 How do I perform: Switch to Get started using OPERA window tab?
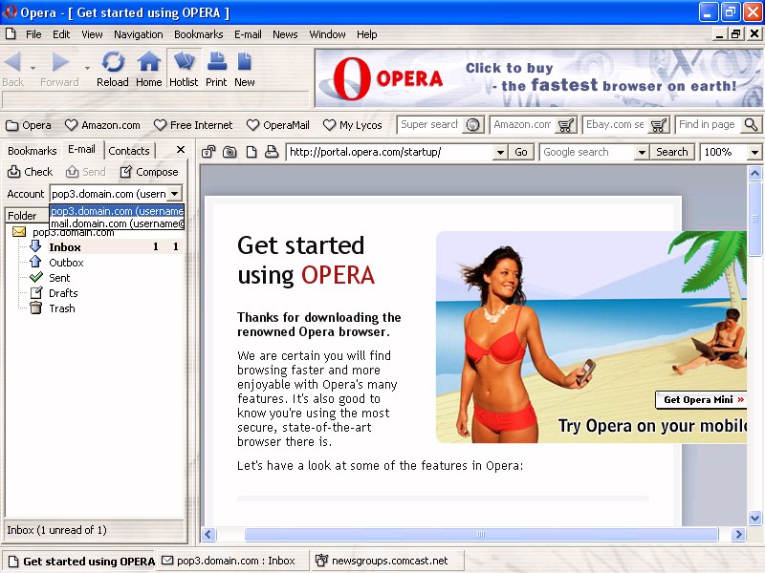coord(80,561)
